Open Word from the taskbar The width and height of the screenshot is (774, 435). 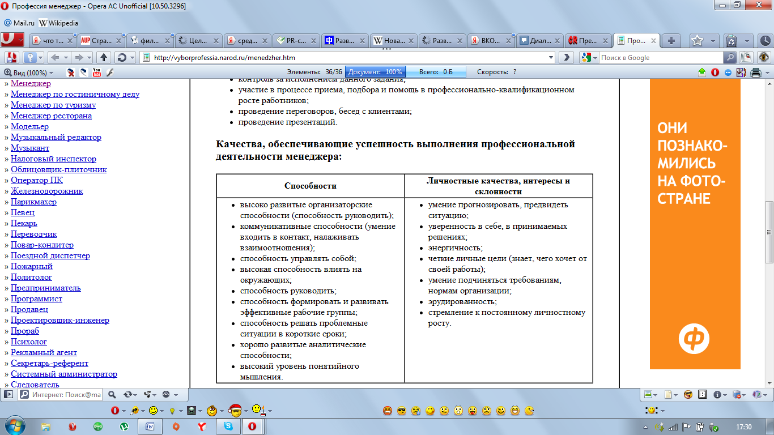pos(150,427)
